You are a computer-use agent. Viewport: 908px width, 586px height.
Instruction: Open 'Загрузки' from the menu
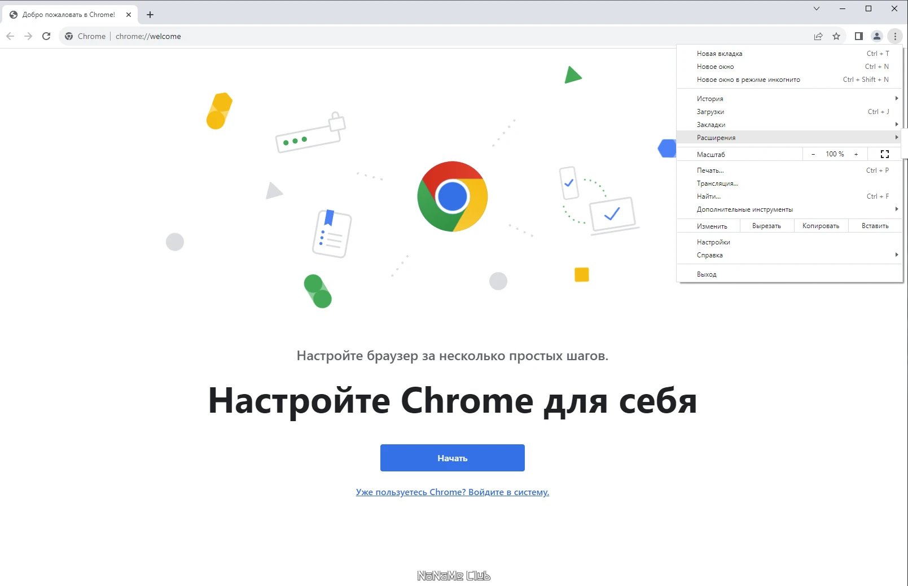[789, 112]
